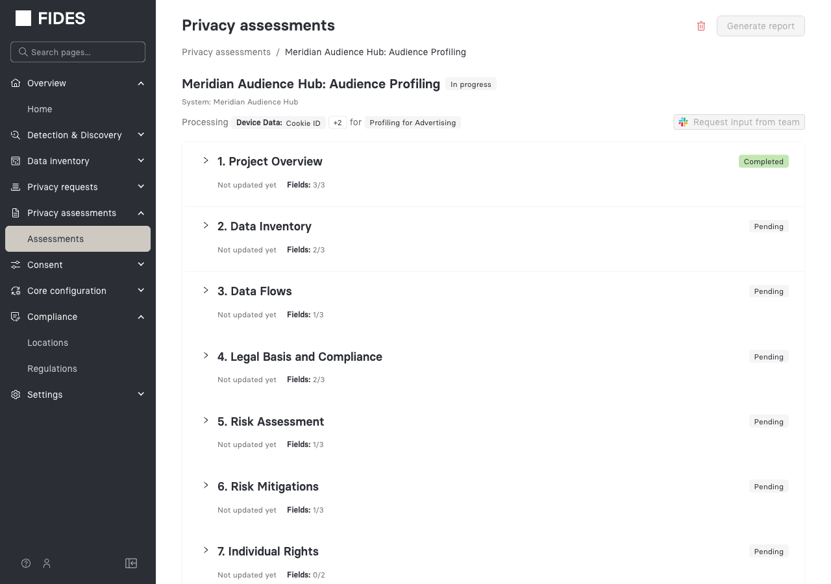
Task: Click the Generate report button
Action: pos(760,26)
